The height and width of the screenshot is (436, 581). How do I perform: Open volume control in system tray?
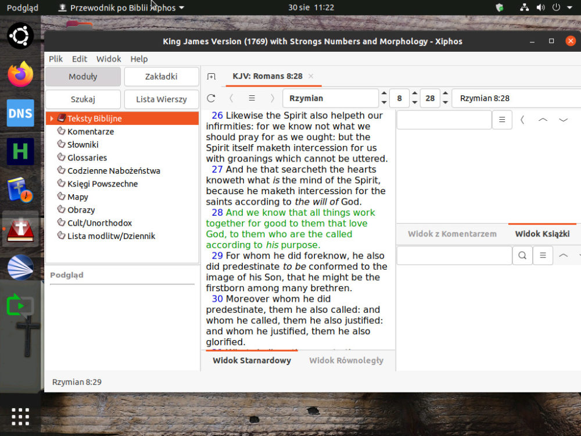(x=540, y=8)
